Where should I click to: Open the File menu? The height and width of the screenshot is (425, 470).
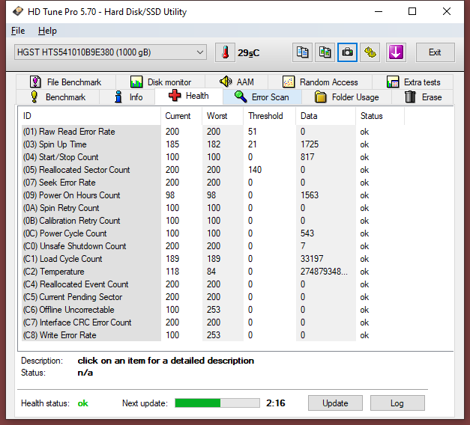pyautogui.click(x=18, y=31)
